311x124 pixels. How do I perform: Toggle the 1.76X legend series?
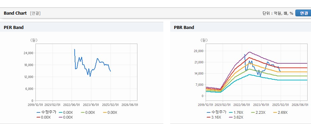236,112
